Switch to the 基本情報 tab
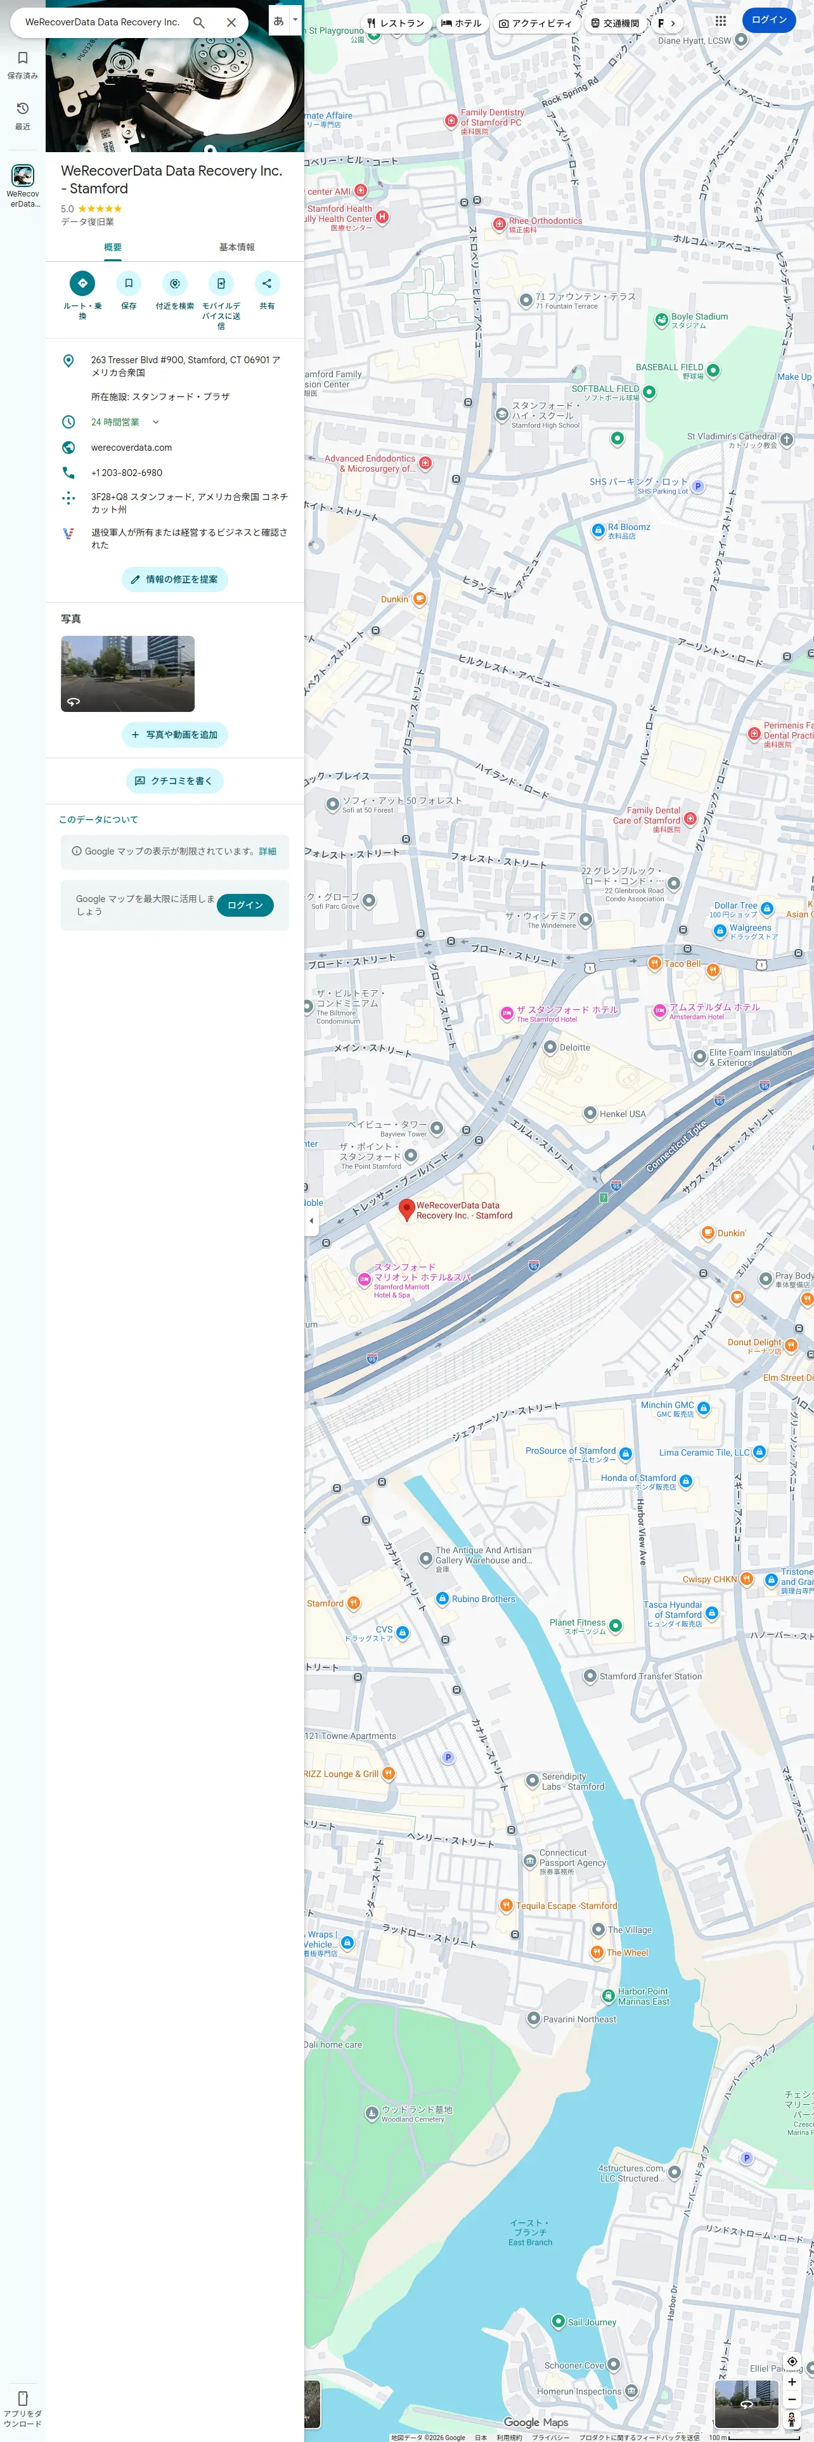The width and height of the screenshot is (814, 2442). tap(237, 247)
